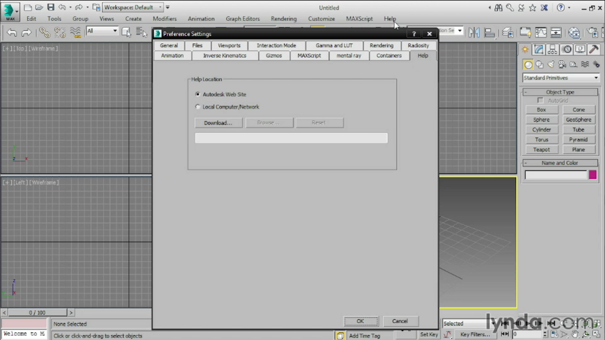
Task: Click the quick access Redo arrow
Action: coord(78,8)
